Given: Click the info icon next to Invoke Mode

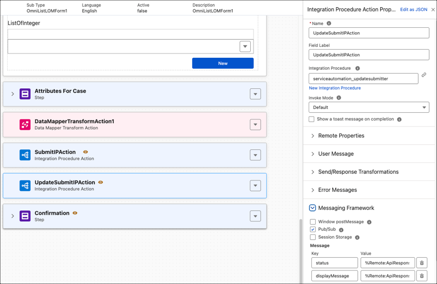Looking at the screenshot, I should (339, 98).
